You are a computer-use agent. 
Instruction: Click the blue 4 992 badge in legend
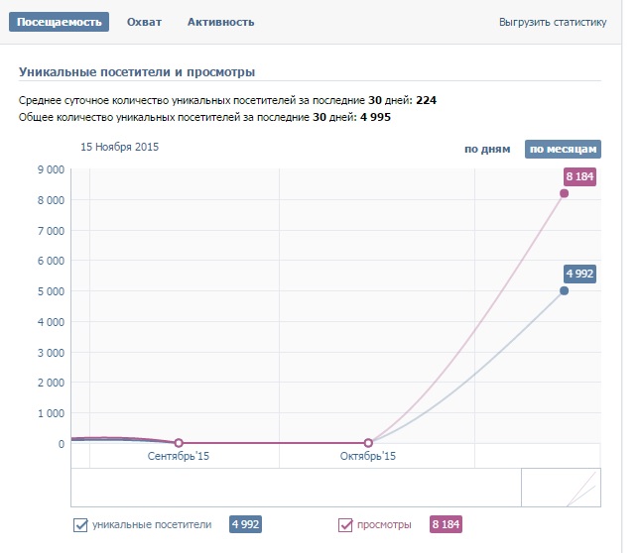click(245, 524)
